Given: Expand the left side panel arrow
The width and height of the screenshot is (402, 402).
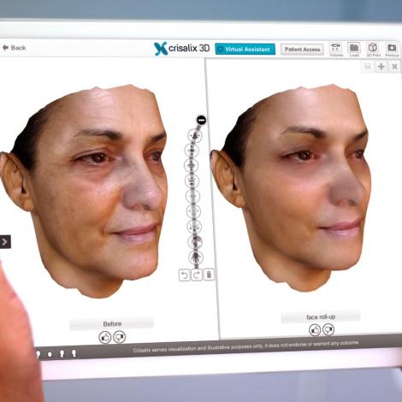Looking at the screenshot, I should [5, 242].
